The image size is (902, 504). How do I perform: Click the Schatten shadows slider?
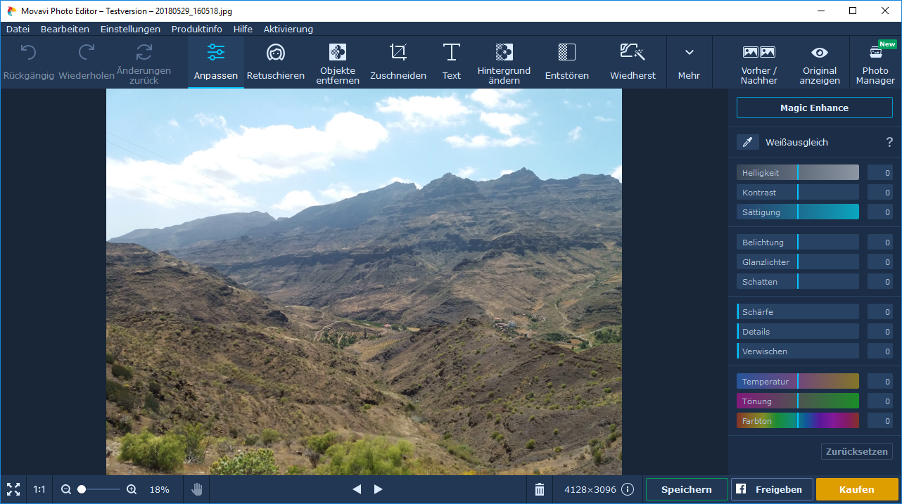[x=798, y=281]
